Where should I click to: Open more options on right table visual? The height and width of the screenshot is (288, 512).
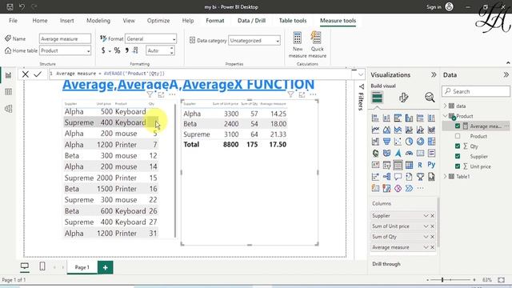313,94
